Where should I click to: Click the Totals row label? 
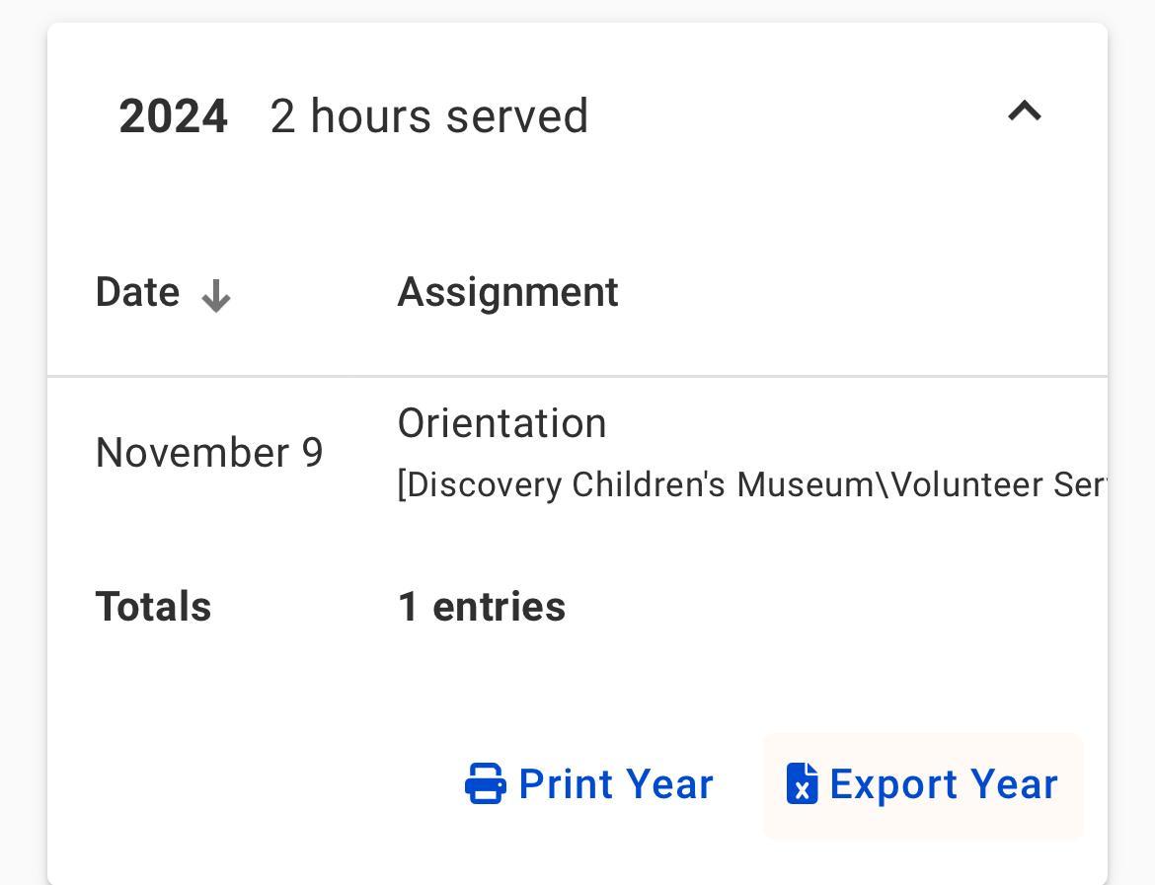[153, 607]
